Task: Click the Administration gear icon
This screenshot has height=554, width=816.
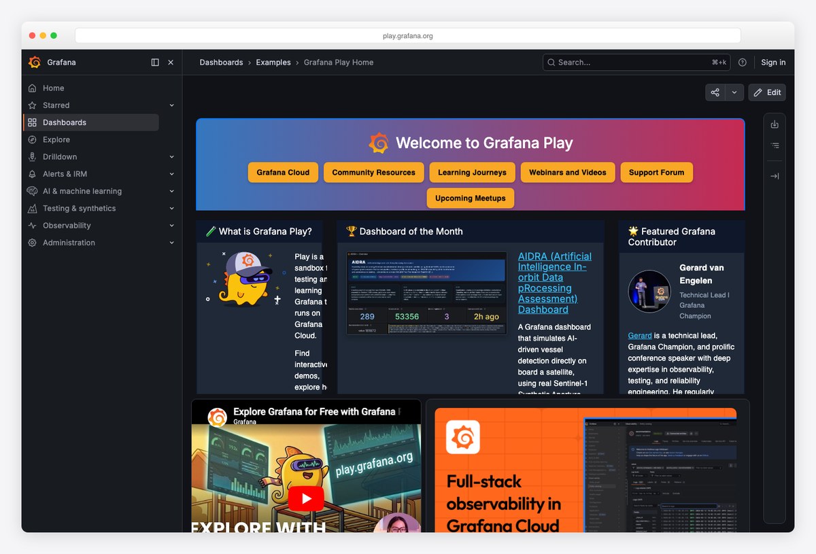Action: (x=32, y=243)
